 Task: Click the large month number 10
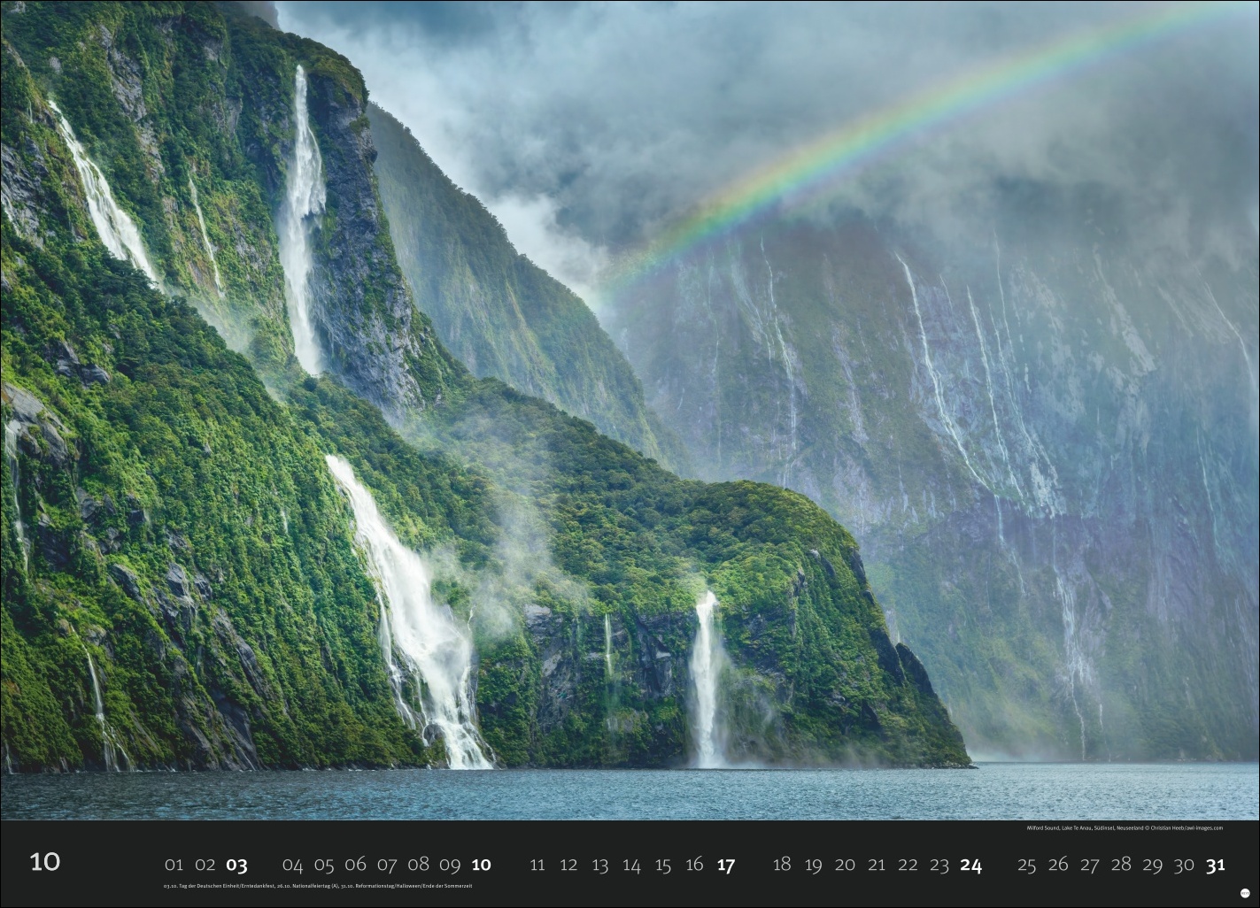45,862
